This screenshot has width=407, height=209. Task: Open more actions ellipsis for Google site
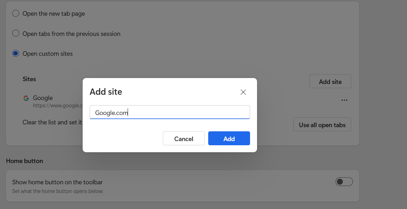click(x=344, y=100)
